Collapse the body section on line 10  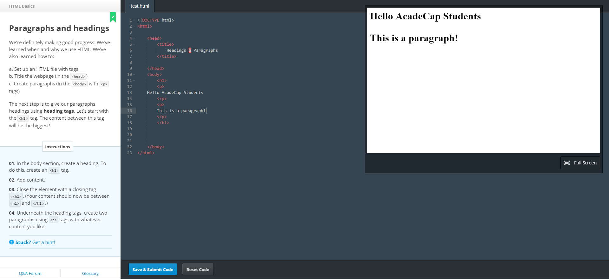[x=134, y=75]
